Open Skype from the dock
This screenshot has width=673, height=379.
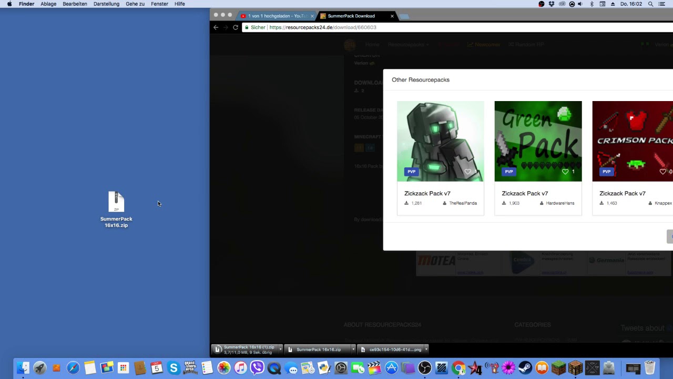click(174, 368)
